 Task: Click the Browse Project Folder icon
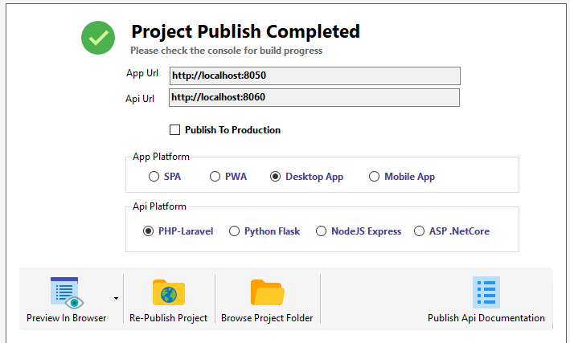[x=267, y=292]
